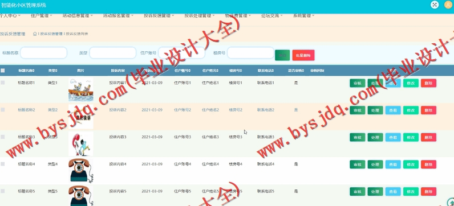Open the 系统管理 nav menu
The width and height of the screenshot is (454, 206).
click(x=303, y=15)
